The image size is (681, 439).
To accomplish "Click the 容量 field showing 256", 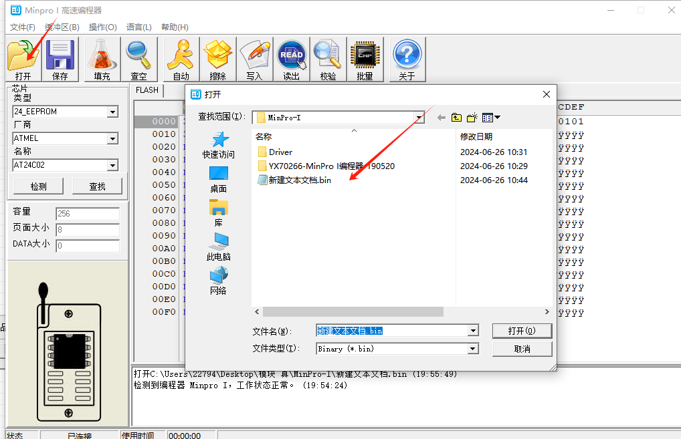I will pos(88,214).
